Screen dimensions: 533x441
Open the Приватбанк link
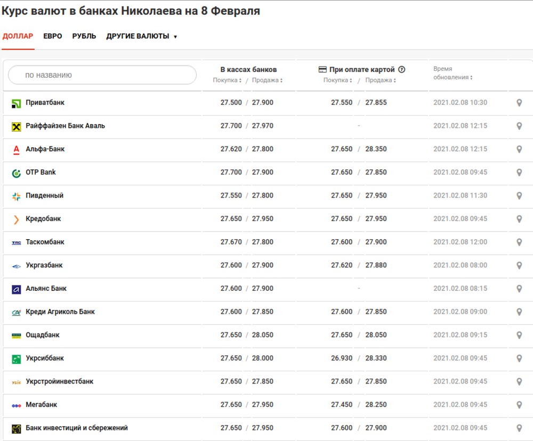tap(45, 103)
